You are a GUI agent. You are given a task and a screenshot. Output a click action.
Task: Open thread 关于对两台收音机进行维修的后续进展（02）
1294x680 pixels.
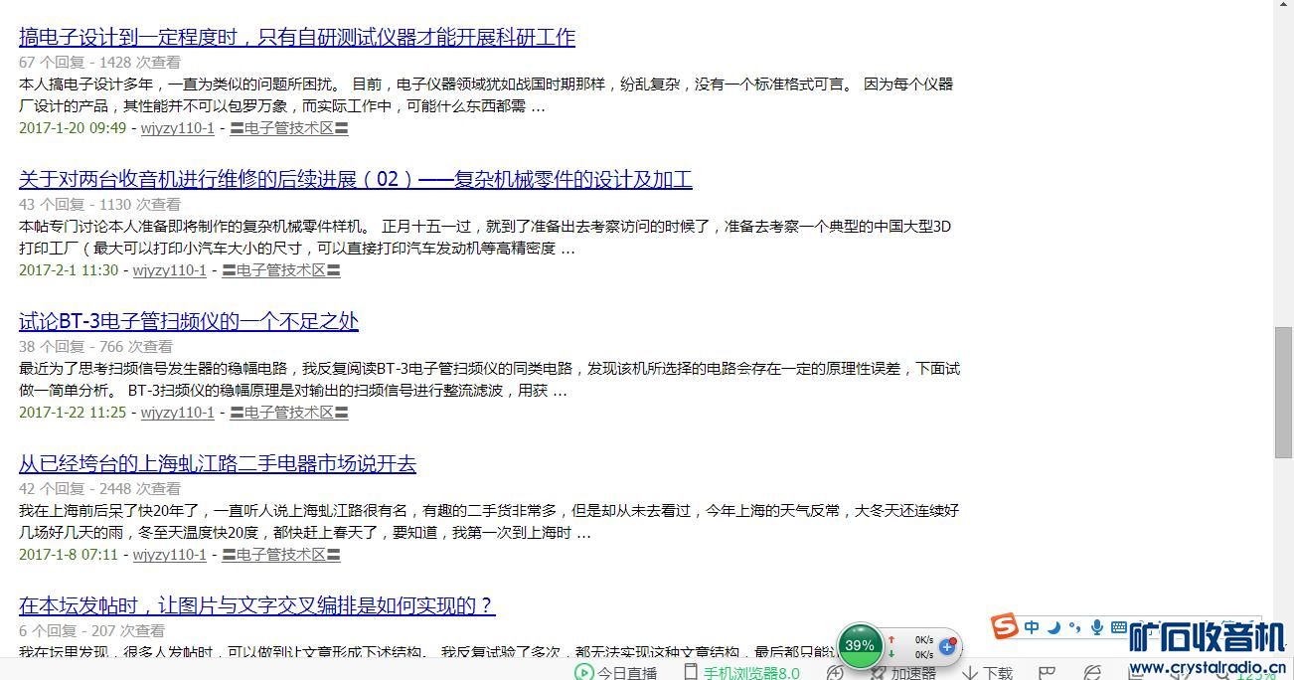click(x=356, y=180)
